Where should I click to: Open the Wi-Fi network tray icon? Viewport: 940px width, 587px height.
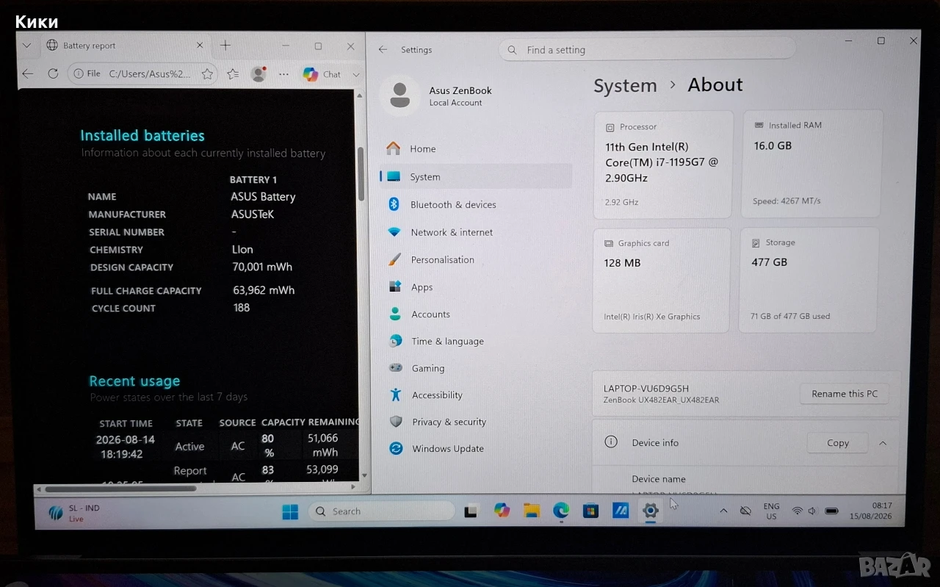click(797, 511)
